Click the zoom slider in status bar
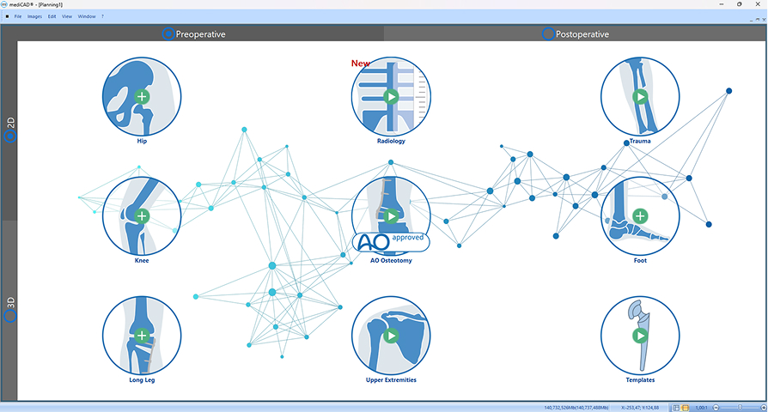The width and height of the screenshot is (768, 412). (739, 407)
